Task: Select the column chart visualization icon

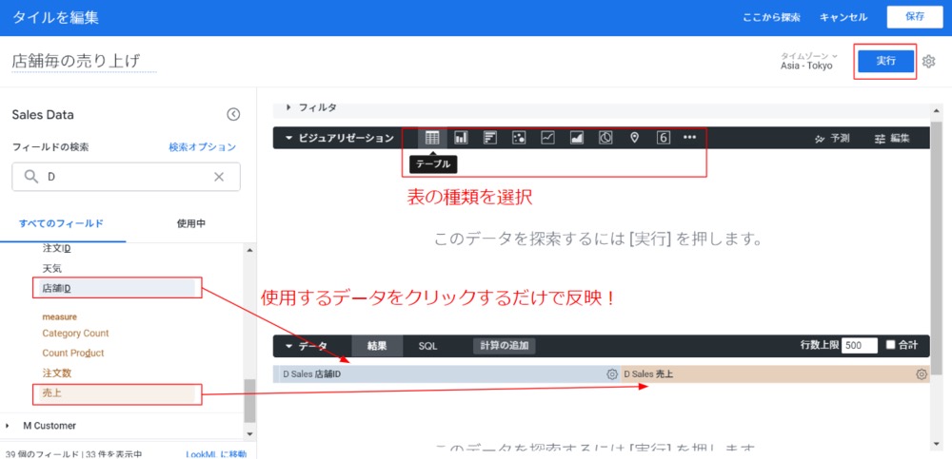Action: tap(462, 138)
